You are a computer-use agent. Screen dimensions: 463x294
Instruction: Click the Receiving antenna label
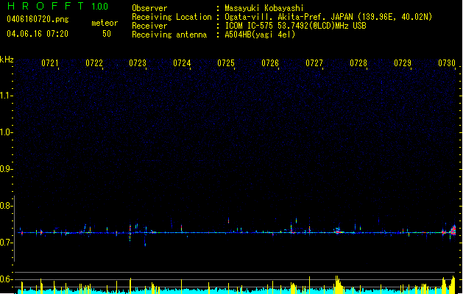click(x=169, y=35)
